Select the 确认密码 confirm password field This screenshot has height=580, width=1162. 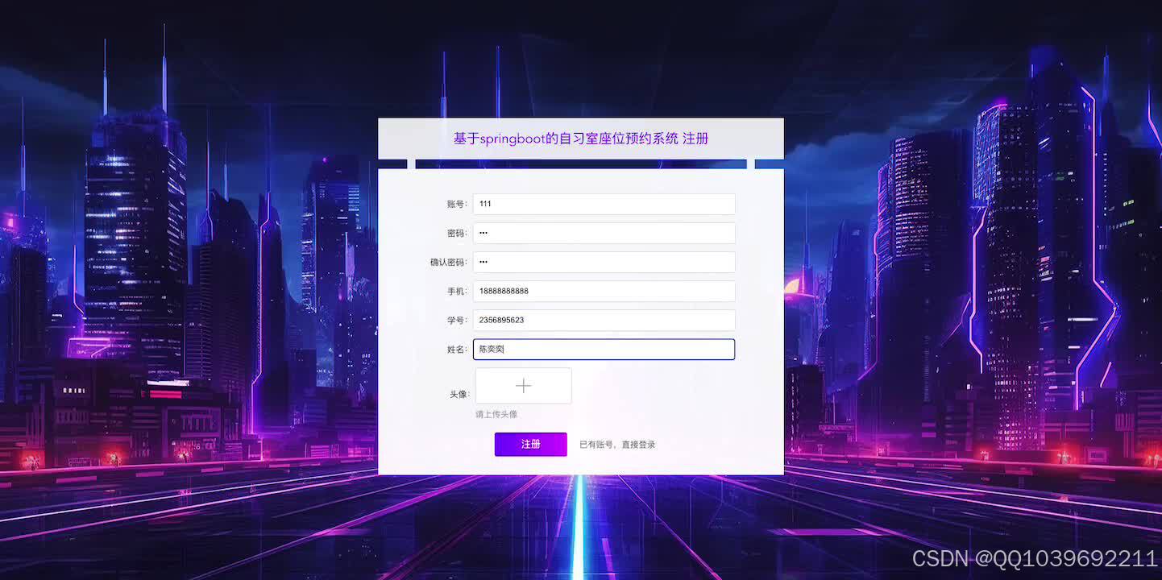coord(604,262)
